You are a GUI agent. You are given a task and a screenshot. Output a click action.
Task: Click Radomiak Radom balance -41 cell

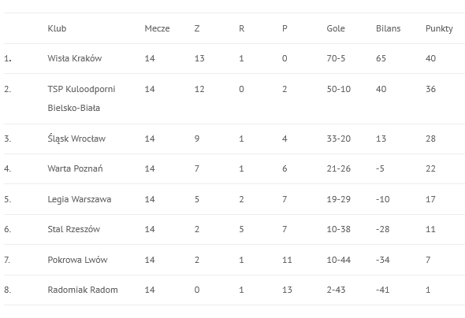coord(383,290)
